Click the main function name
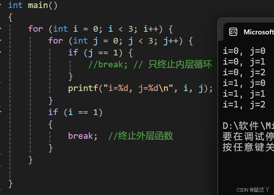This screenshot has width=274, height=195. (x=38, y=5)
